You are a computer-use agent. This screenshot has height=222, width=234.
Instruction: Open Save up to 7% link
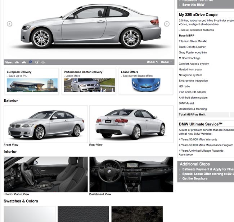click(x=18, y=76)
